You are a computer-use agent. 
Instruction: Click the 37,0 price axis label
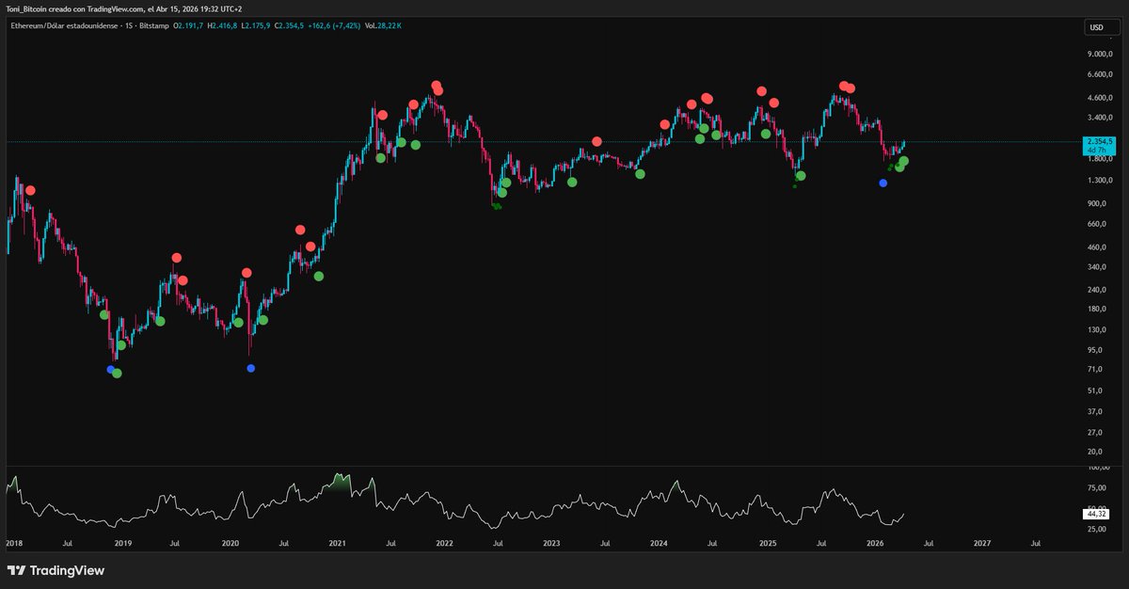coord(1095,412)
